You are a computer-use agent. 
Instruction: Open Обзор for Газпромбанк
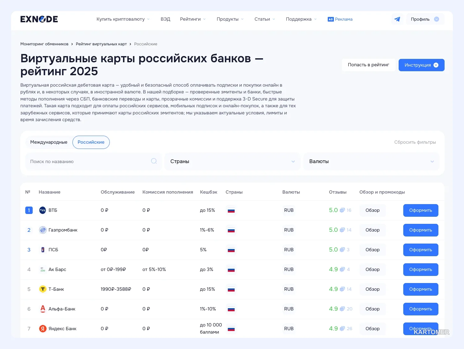(372, 230)
